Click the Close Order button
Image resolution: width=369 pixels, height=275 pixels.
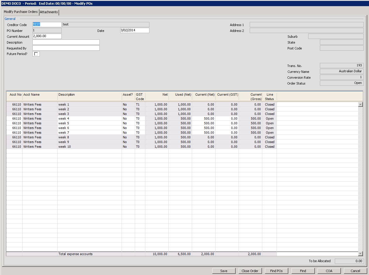(250, 271)
